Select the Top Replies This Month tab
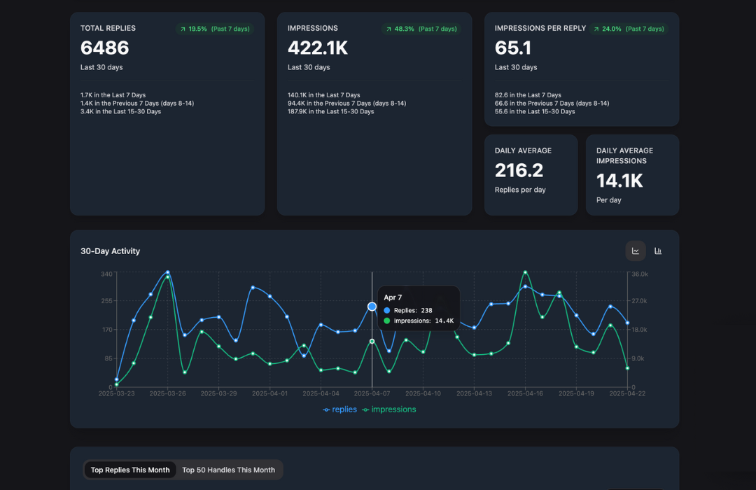Viewport: 756px width, 490px height. (x=129, y=470)
